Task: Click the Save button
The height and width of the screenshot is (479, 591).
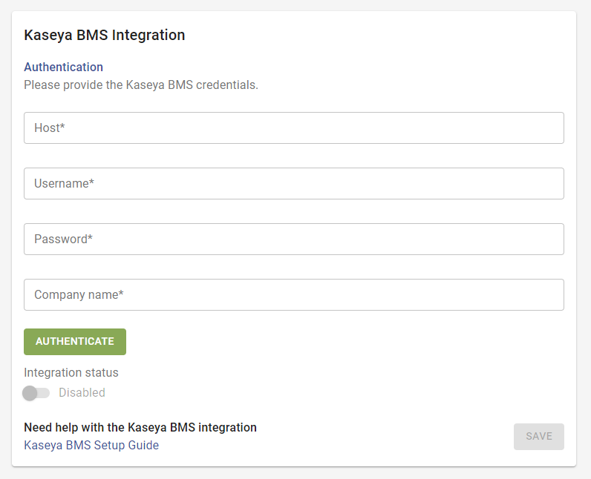Action: pyautogui.click(x=538, y=437)
